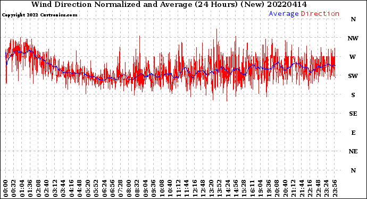
Task: Select the 'SE' direction axis label
Action: [353, 114]
